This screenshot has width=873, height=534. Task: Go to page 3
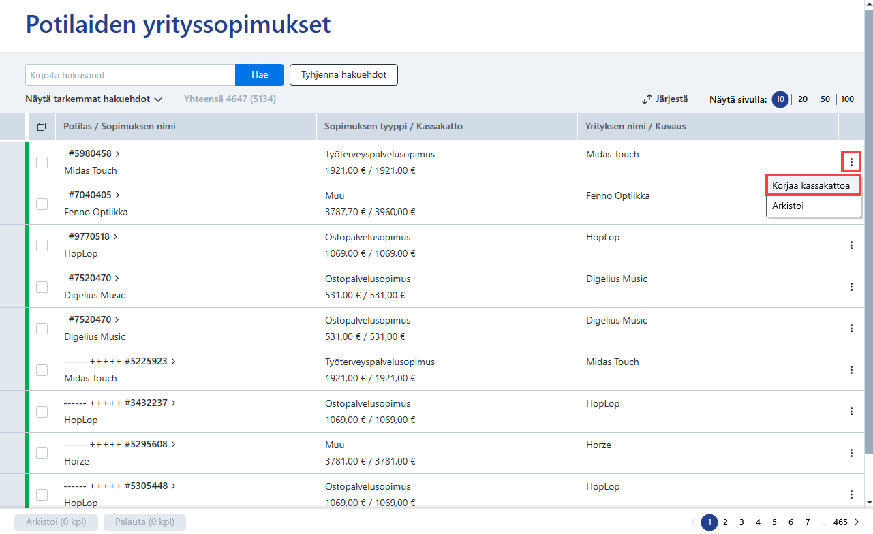pyautogui.click(x=741, y=522)
